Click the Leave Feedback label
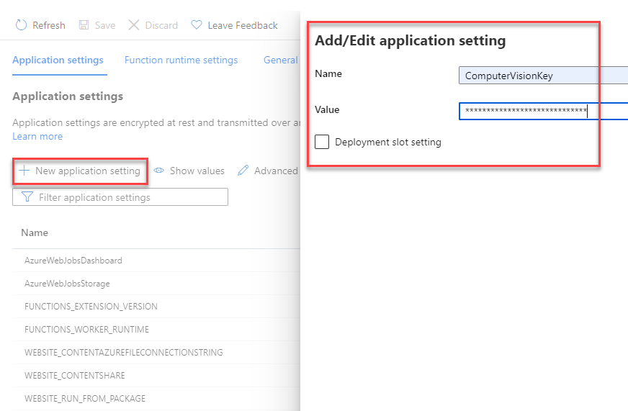This screenshot has height=411, width=628. pyautogui.click(x=243, y=25)
